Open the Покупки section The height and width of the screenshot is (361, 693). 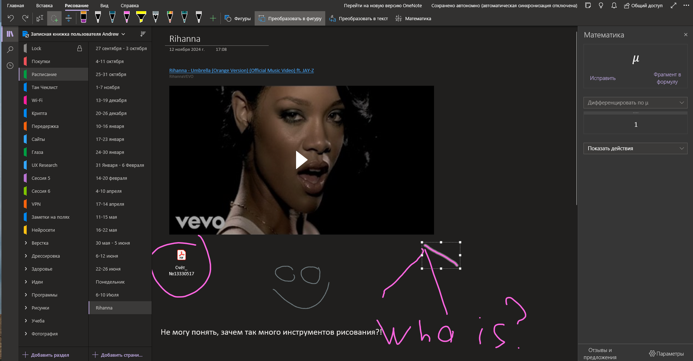coord(54,61)
